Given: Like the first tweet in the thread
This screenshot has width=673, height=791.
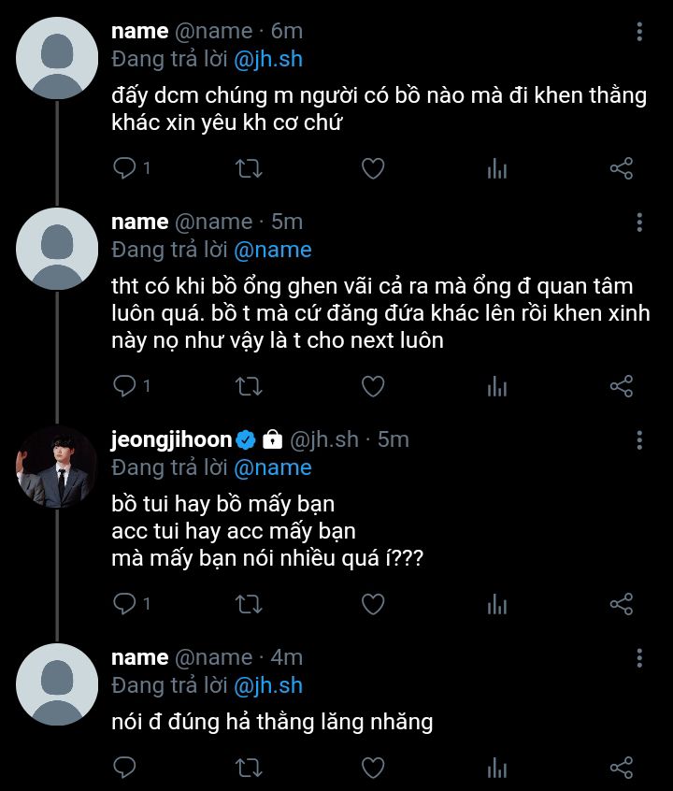Looking at the screenshot, I should point(373,168).
